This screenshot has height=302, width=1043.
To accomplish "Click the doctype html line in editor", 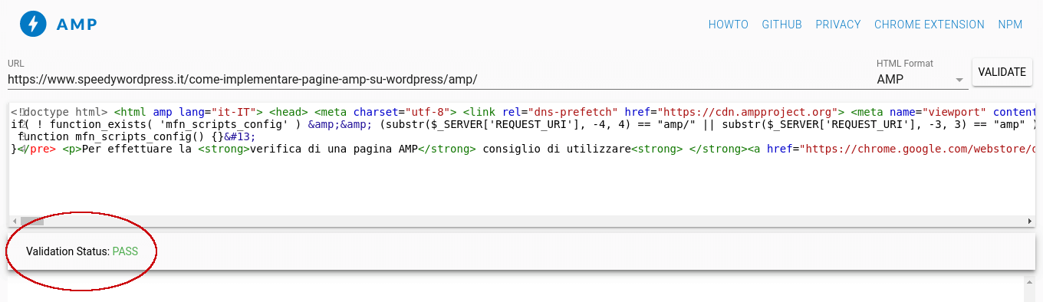I will pyautogui.click(x=522, y=112).
